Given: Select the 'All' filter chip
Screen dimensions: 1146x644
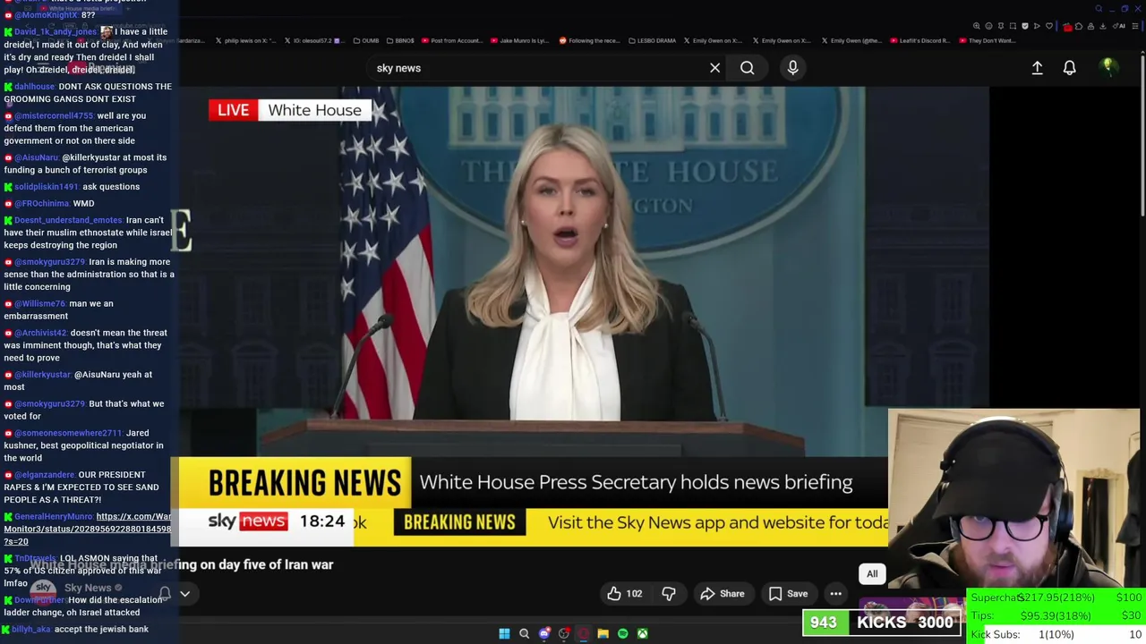Looking at the screenshot, I should click(872, 574).
